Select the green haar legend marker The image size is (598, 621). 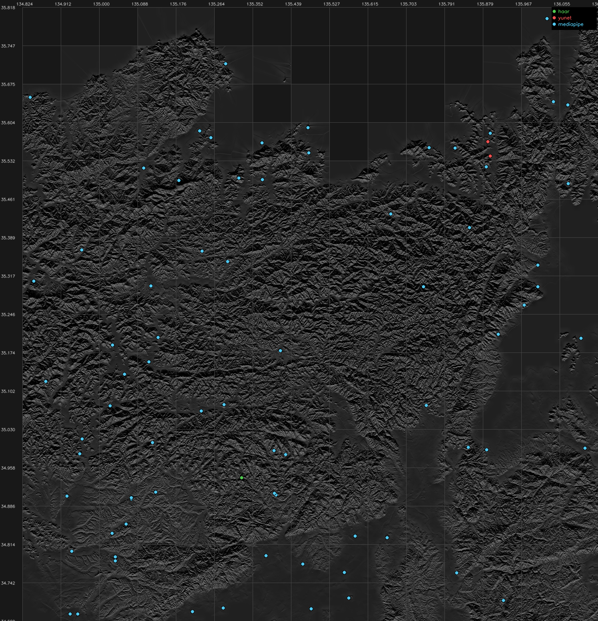click(x=554, y=12)
